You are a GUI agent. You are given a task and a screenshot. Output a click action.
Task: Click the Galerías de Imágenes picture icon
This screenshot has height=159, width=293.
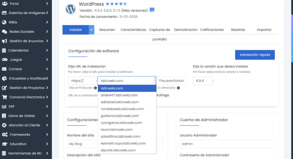4,13
